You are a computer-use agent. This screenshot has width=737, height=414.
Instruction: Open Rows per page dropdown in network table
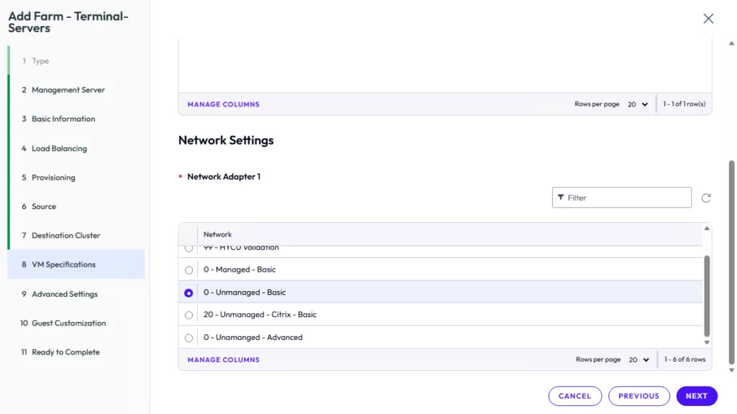tap(638, 359)
